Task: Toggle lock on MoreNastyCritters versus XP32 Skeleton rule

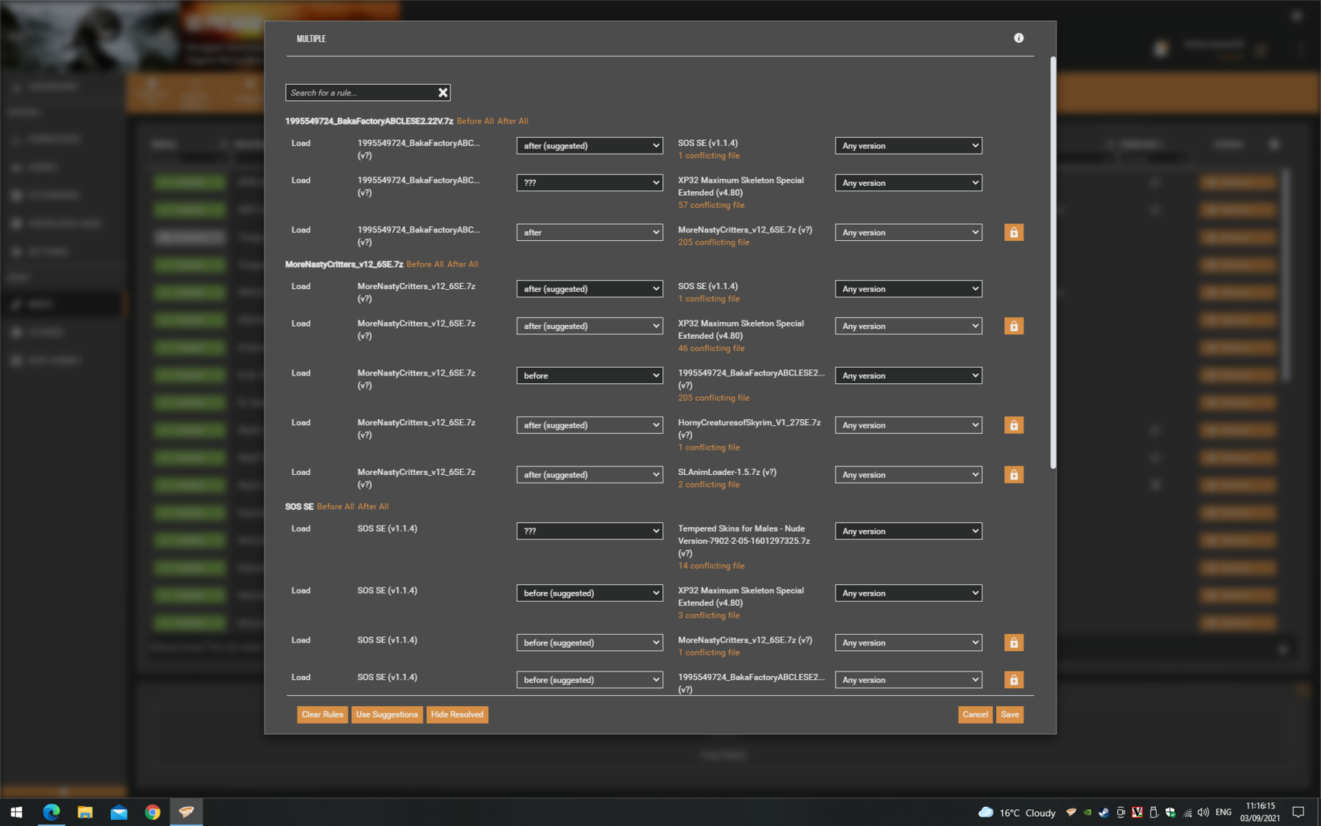Action: click(x=1014, y=327)
